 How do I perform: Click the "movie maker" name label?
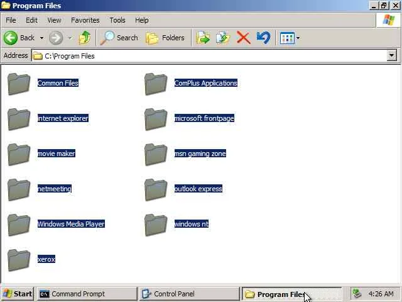(x=57, y=154)
